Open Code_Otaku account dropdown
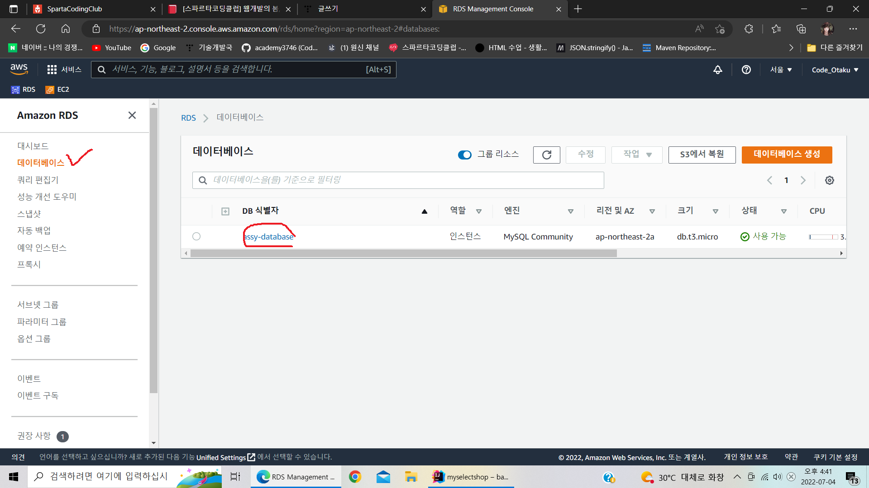The width and height of the screenshot is (869, 488). click(835, 70)
